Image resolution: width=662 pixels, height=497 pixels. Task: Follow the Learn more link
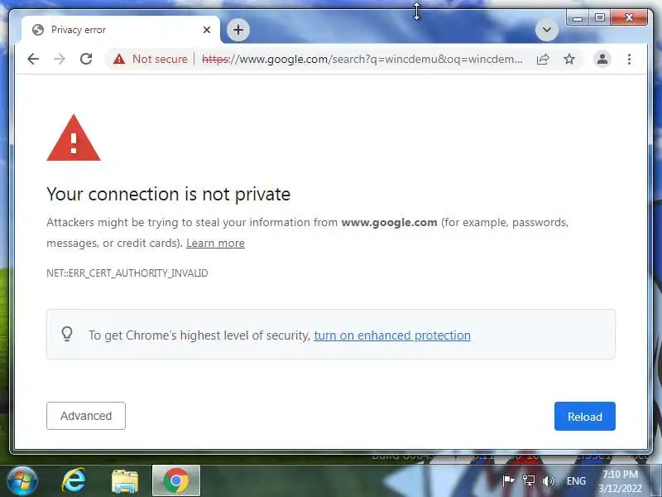pyautogui.click(x=215, y=243)
